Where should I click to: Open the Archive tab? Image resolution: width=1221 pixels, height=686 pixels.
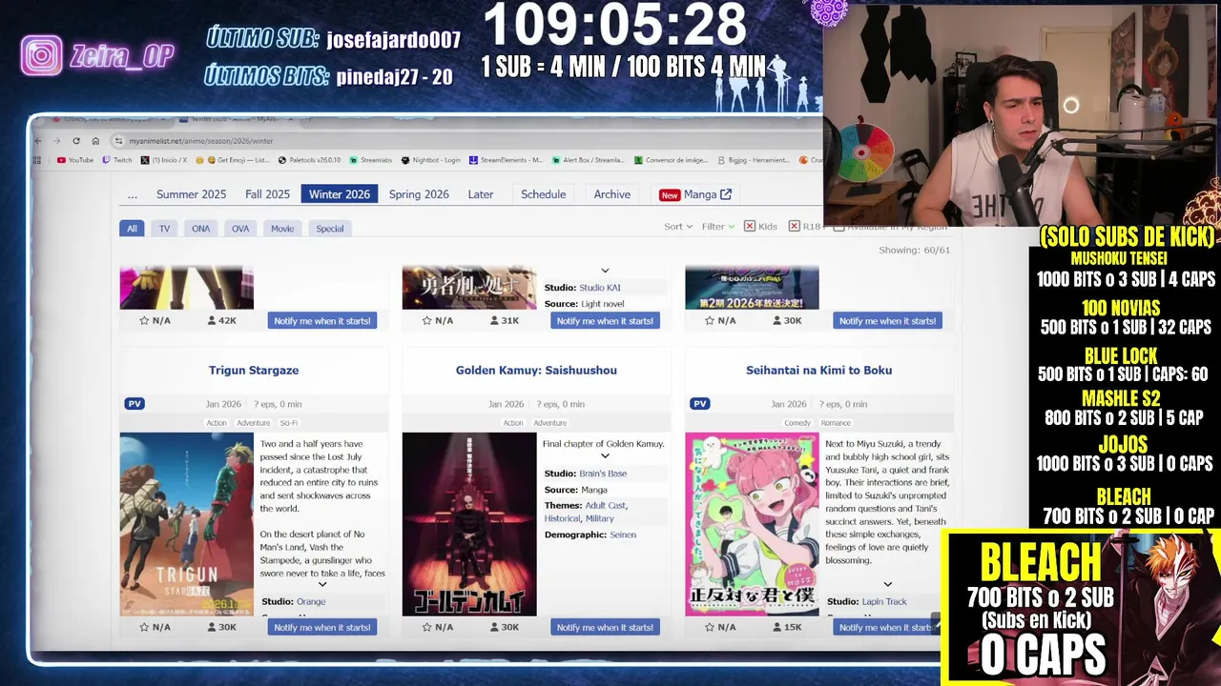coord(612,194)
